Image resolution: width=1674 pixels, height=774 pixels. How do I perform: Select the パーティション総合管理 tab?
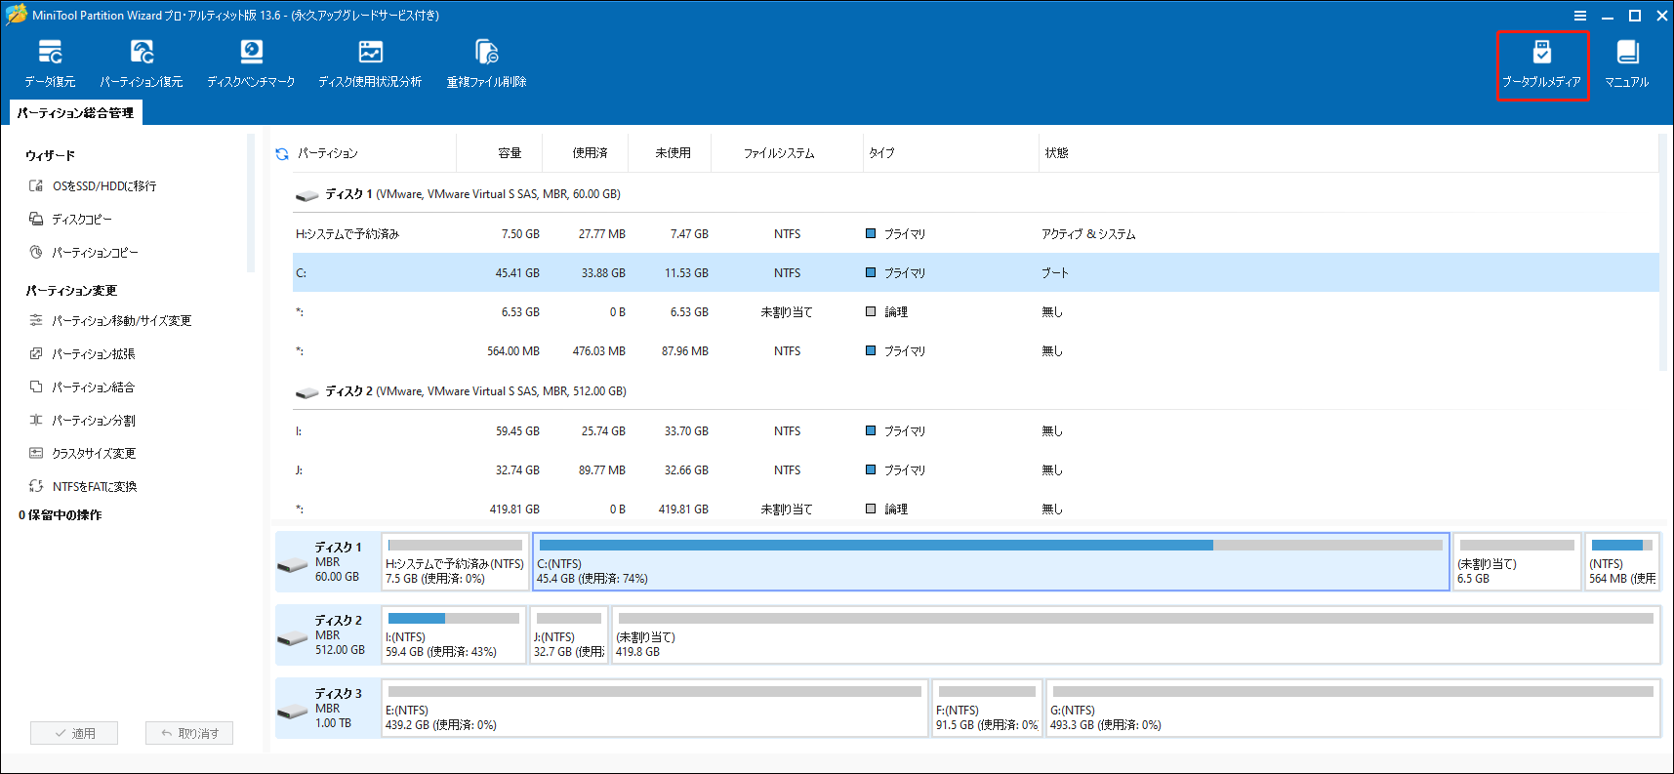[x=76, y=113]
